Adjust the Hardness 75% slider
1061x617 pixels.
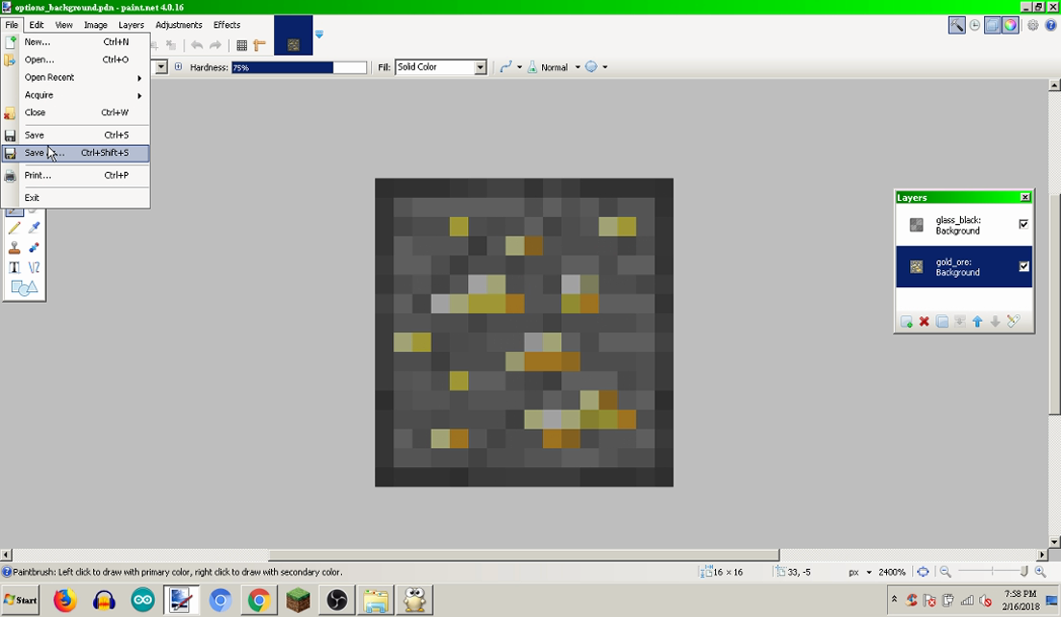point(299,67)
